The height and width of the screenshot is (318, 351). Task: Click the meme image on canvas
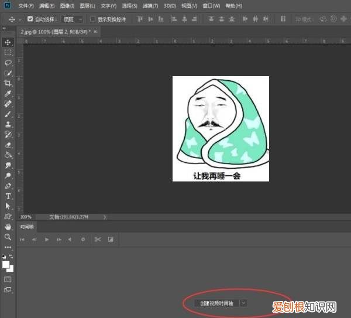point(221,129)
